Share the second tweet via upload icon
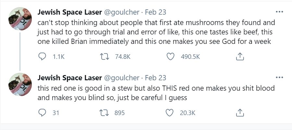292x130 pixels. point(240,113)
